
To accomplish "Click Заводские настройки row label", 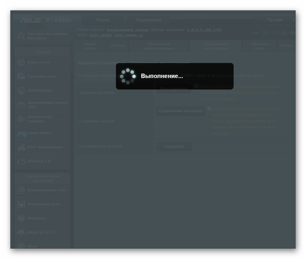I will (x=97, y=93).
